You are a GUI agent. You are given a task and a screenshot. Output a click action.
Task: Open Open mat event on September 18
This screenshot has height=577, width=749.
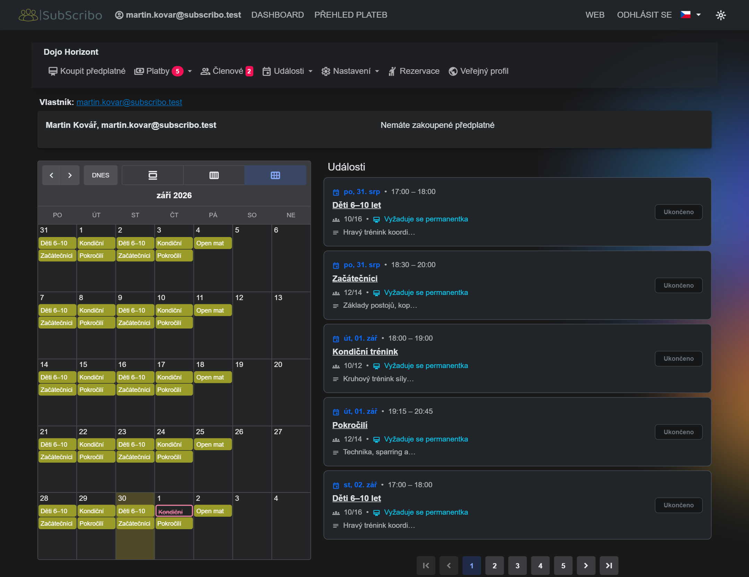pyautogui.click(x=213, y=377)
